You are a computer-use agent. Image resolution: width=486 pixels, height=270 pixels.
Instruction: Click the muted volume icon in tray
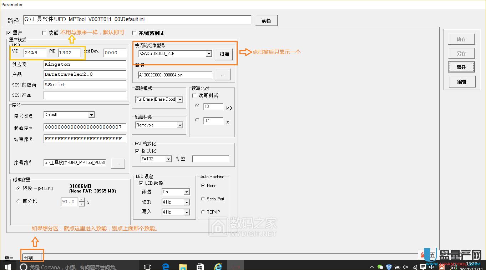click(406, 267)
